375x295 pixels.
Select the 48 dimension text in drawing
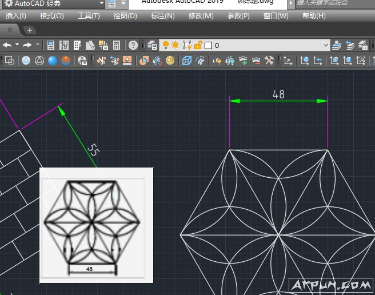[278, 94]
